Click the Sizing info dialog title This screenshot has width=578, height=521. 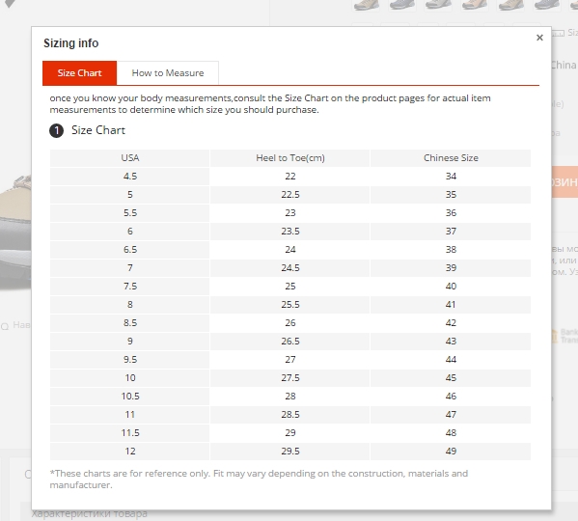(x=71, y=43)
